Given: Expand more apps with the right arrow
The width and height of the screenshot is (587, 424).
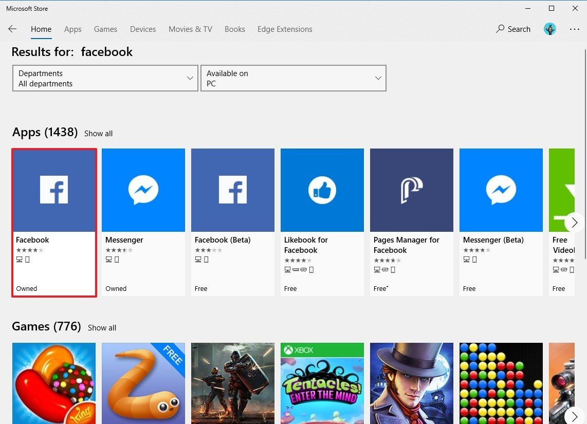Looking at the screenshot, I should pyautogui.click(x=574, y=222).
